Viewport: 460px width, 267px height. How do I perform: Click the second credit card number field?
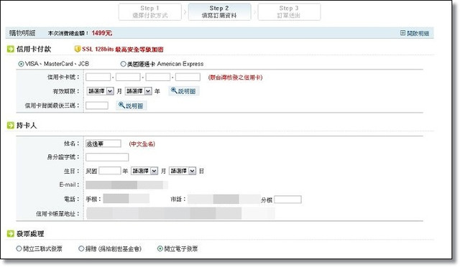pyautogui.click(x=128, y=77)
